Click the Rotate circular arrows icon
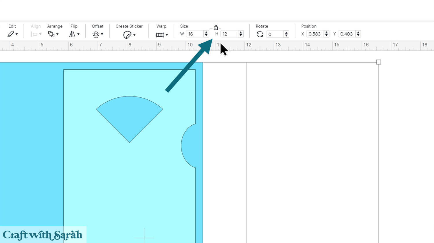Viewport: 434px width, 243px height. (x=260, y=34)
